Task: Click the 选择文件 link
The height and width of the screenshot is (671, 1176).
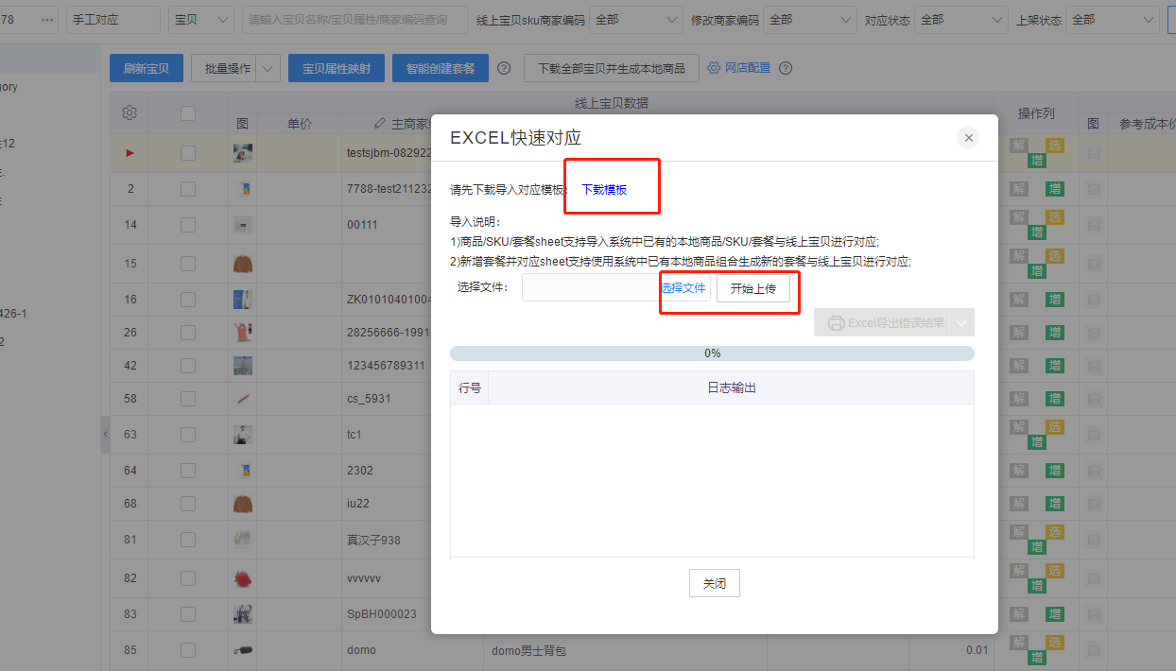Action: pos(683,288)
